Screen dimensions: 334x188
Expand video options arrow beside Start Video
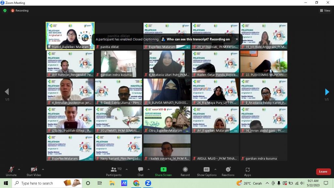[x=43, y=169]
